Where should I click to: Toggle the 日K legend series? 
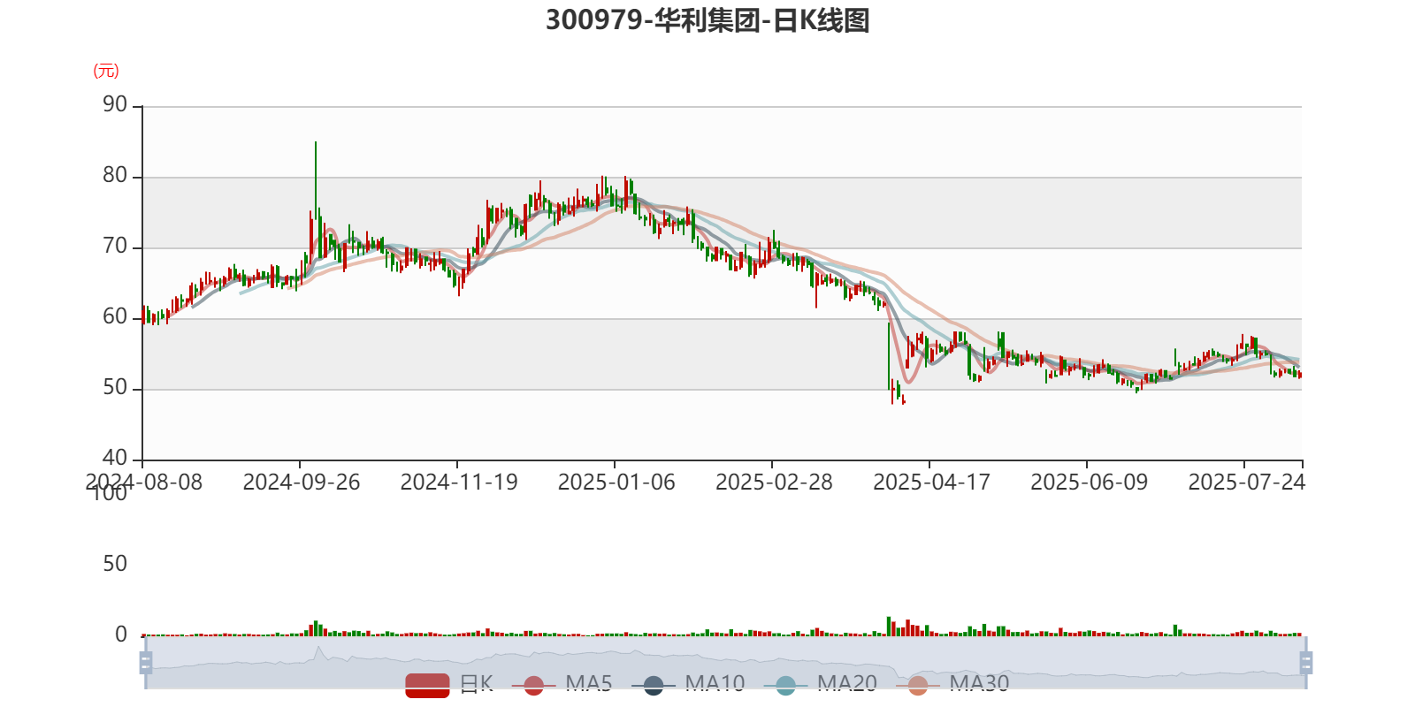[x=449, y=685]
